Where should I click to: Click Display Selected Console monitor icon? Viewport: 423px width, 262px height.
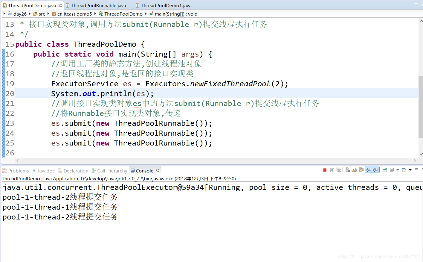(392, 170)
